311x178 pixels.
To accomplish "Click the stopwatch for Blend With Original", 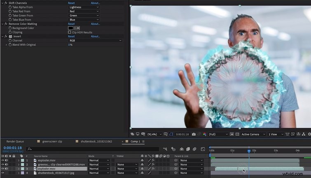I will click(10, 45).
